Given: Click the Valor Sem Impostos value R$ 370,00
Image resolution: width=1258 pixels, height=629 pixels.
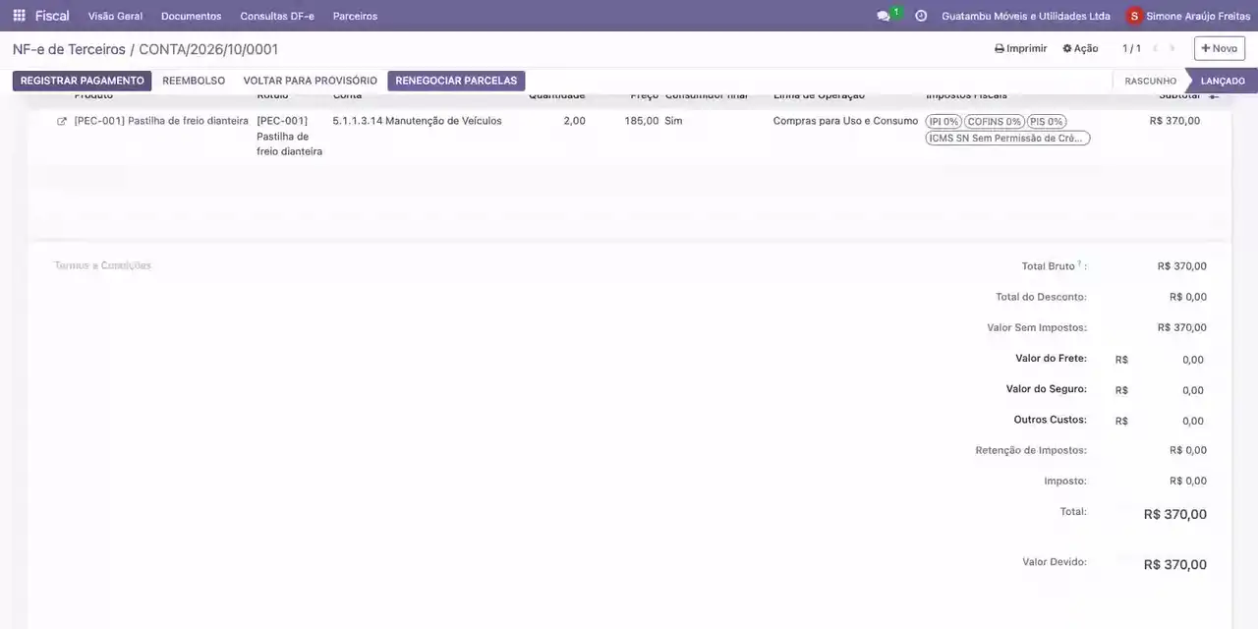Looking at the screenshot, I should (1182, 327).
